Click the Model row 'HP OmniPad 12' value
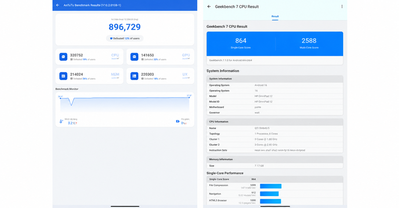399x208 pixels. tap(263, 96)
